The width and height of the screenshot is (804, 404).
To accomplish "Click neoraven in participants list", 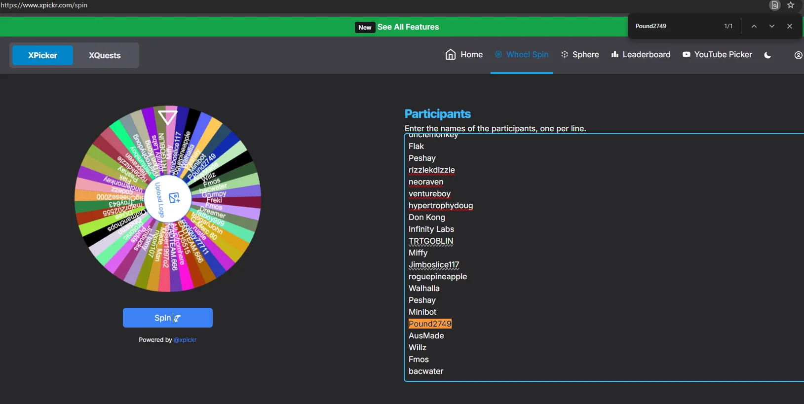I will point(426,182).
